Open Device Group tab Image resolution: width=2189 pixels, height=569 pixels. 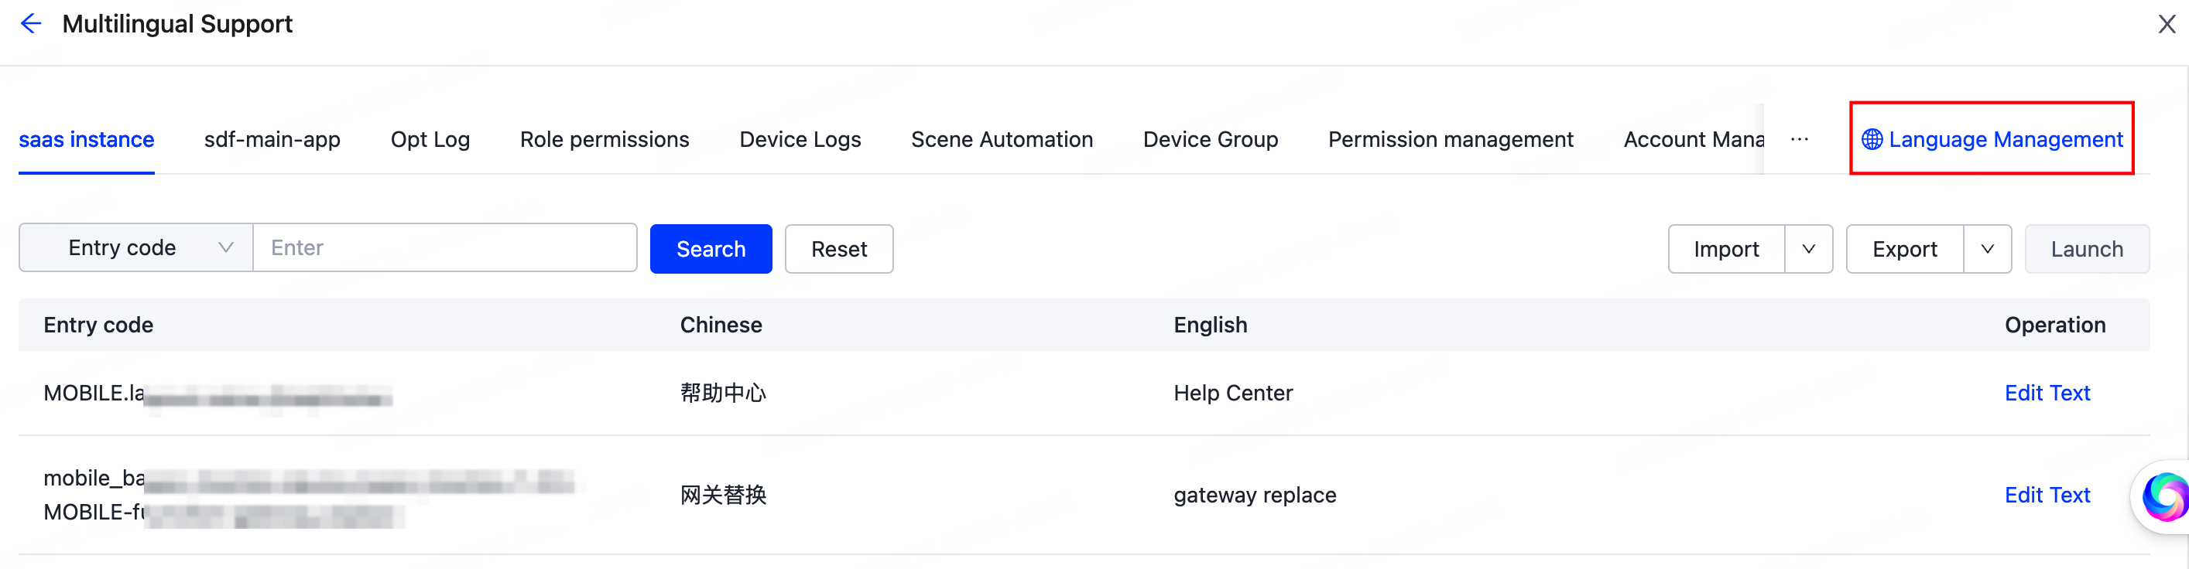[1210, 139]
